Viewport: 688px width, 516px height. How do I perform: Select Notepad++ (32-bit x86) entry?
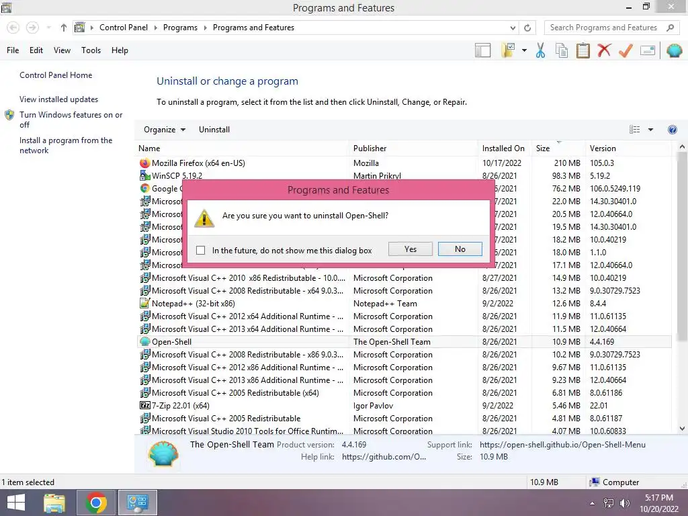tap(404, 303)
